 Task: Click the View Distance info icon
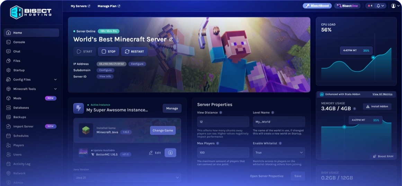pyautogui.click(x=221, y=113)
